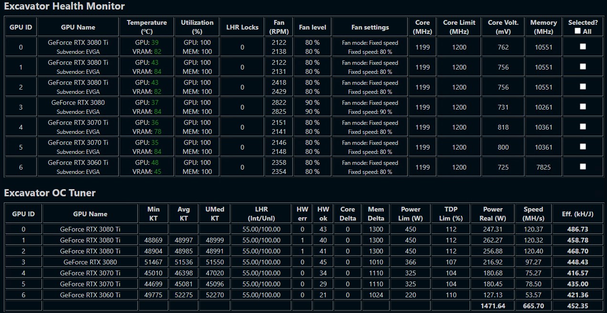Click efficiency value 416.57 for GPU 4
This screenshot has height=313, width=607.
[577, 273]
